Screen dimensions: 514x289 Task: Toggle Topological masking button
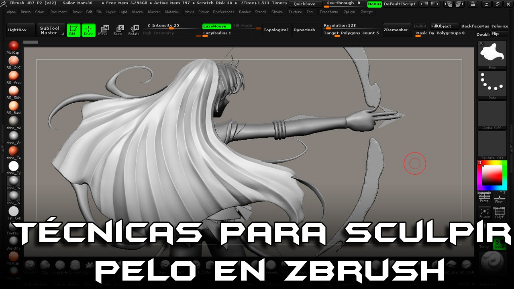coord(275,30)
